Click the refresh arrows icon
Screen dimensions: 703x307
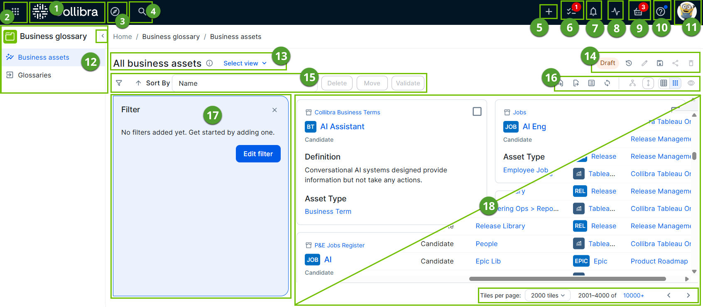click(607, 83)
